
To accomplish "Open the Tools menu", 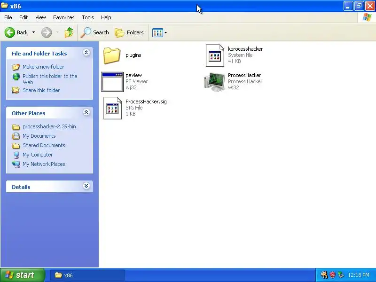I will [x=88, y=17].
